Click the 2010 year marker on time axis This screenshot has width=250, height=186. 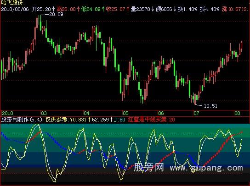tap(7, 113)
